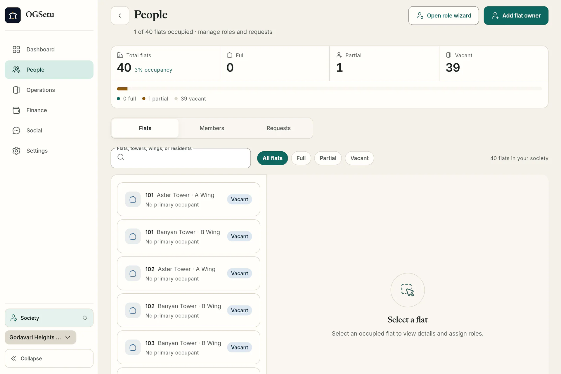The height and width of the screenshot is (374, 561).
Task: Switch to the Requests tab
Action: [x=278, y=128]
